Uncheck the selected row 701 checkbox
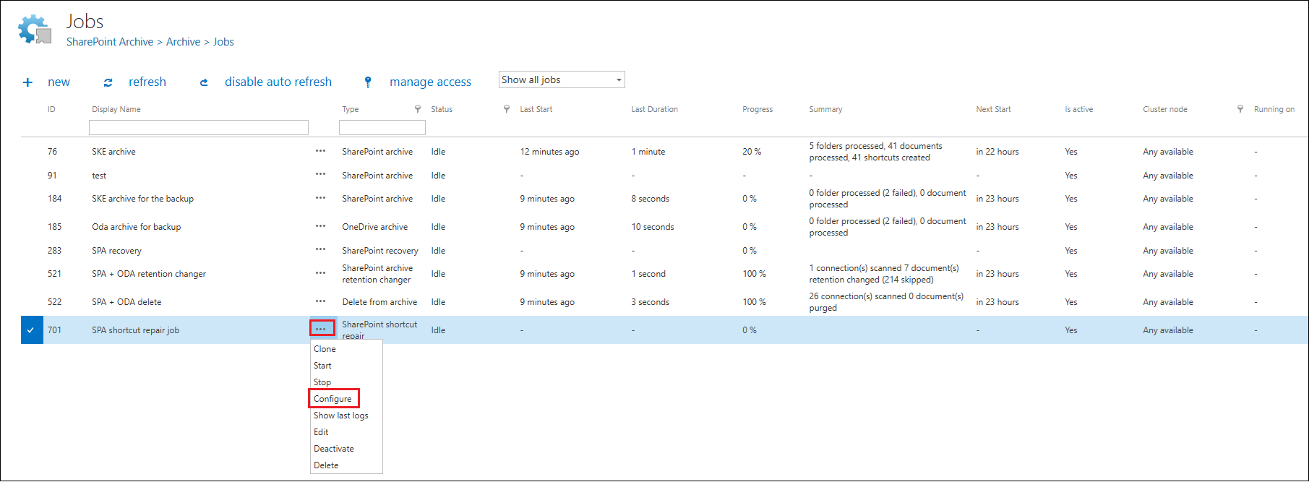This screenshot has height=482, width=1309. click(x=31, y=330)
